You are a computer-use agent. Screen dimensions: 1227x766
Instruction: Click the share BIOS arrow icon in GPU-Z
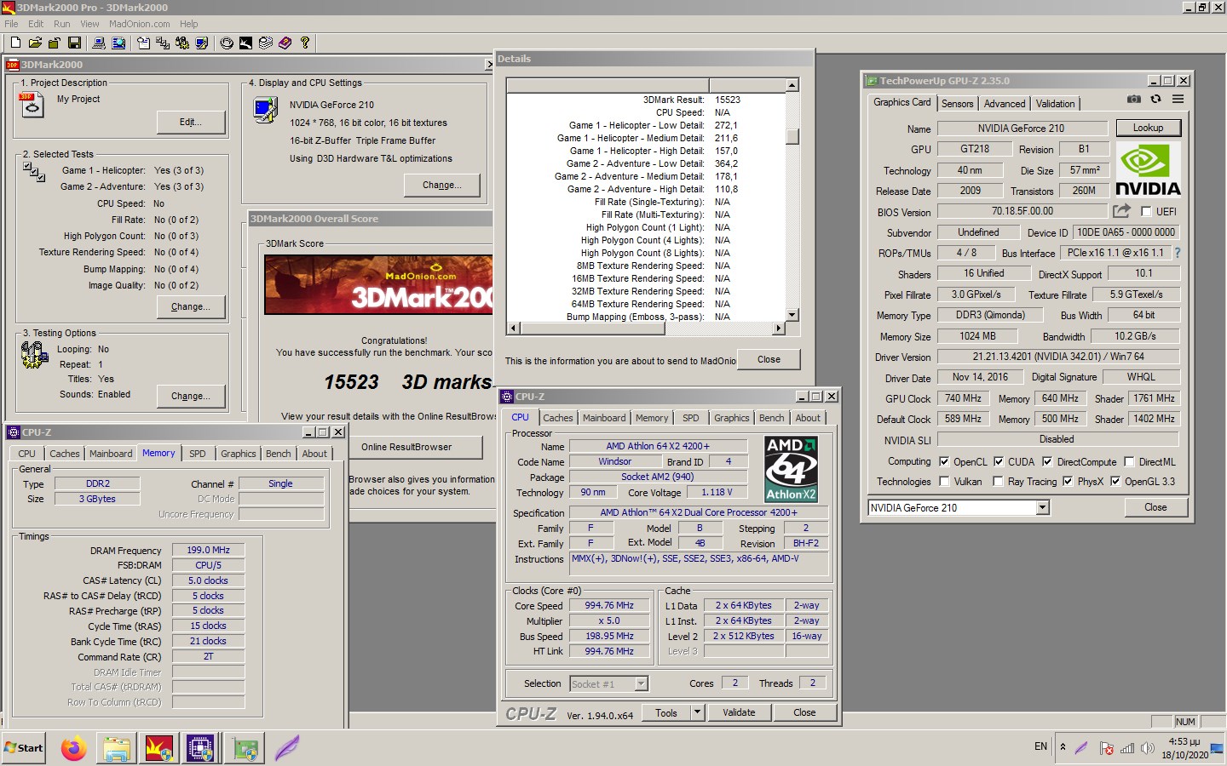point(1121,210)
